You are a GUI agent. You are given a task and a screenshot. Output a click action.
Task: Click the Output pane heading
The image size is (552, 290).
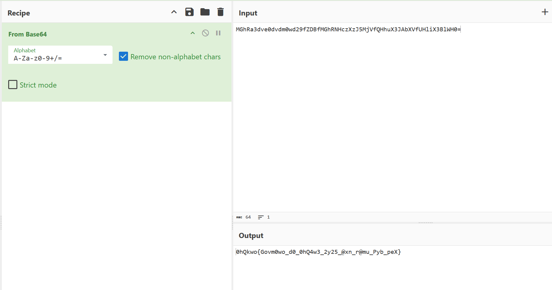click(x=251, y=236)
